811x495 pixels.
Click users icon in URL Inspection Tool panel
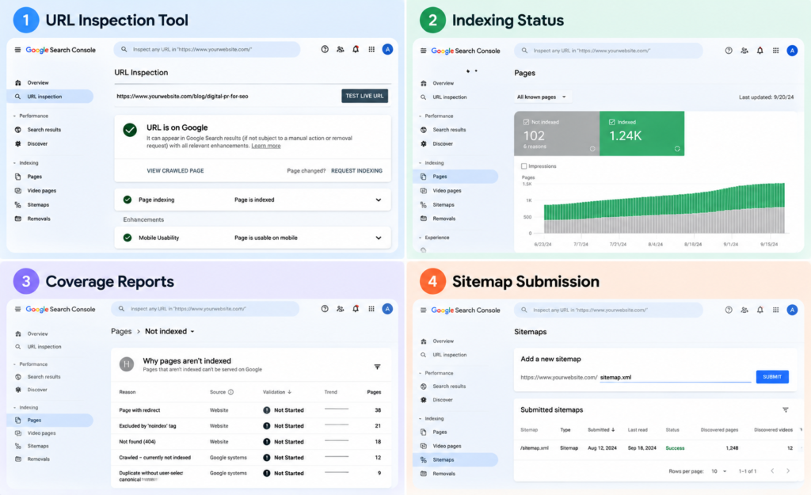click(x=341, y=49)
